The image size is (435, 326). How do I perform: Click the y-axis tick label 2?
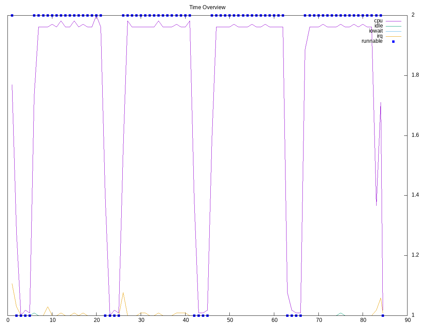(413, 15)
